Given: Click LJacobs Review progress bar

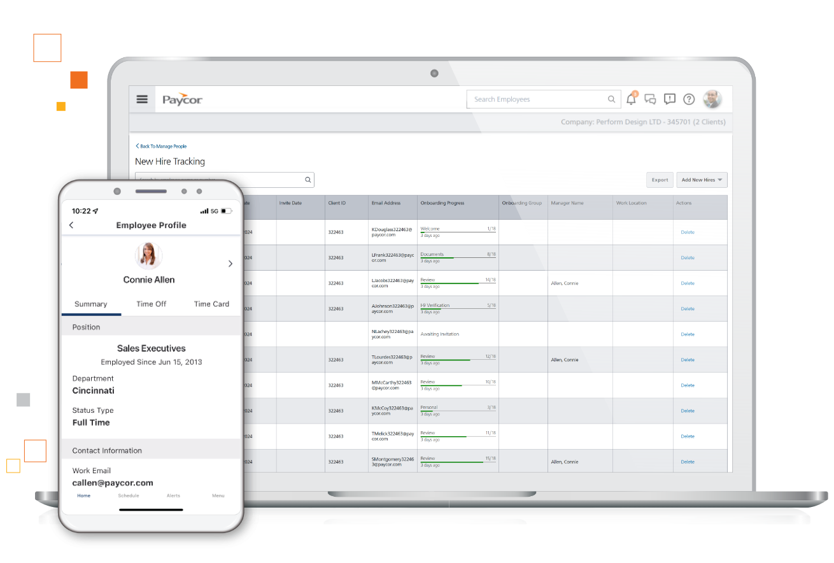Looking at the screenshot, I should (x=458, y=283).
